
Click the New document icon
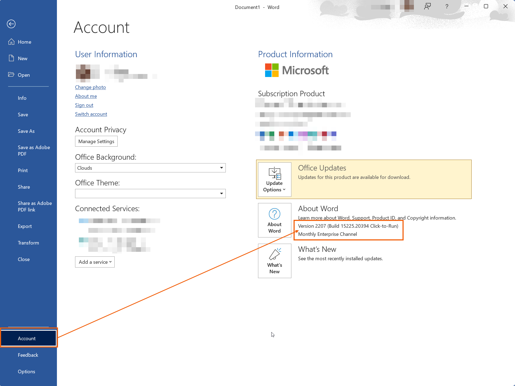tap(11, 58)
